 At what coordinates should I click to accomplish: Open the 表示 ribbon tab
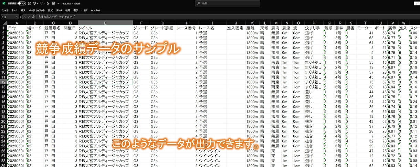tap(76, 10)
